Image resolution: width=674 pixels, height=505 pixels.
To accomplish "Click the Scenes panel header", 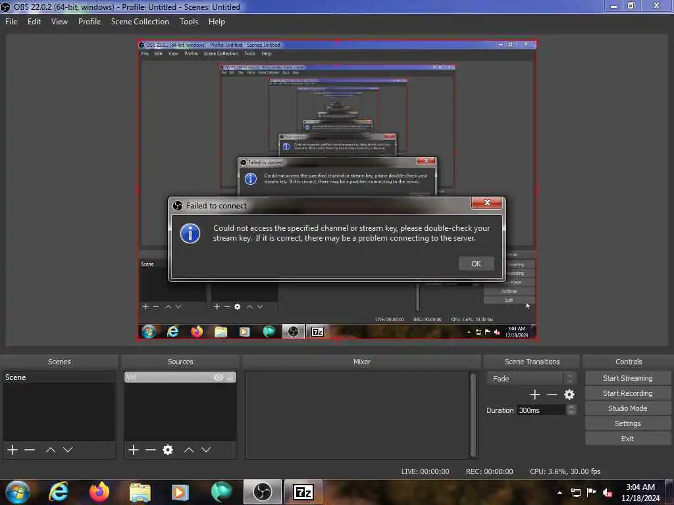I will (59, 362).
